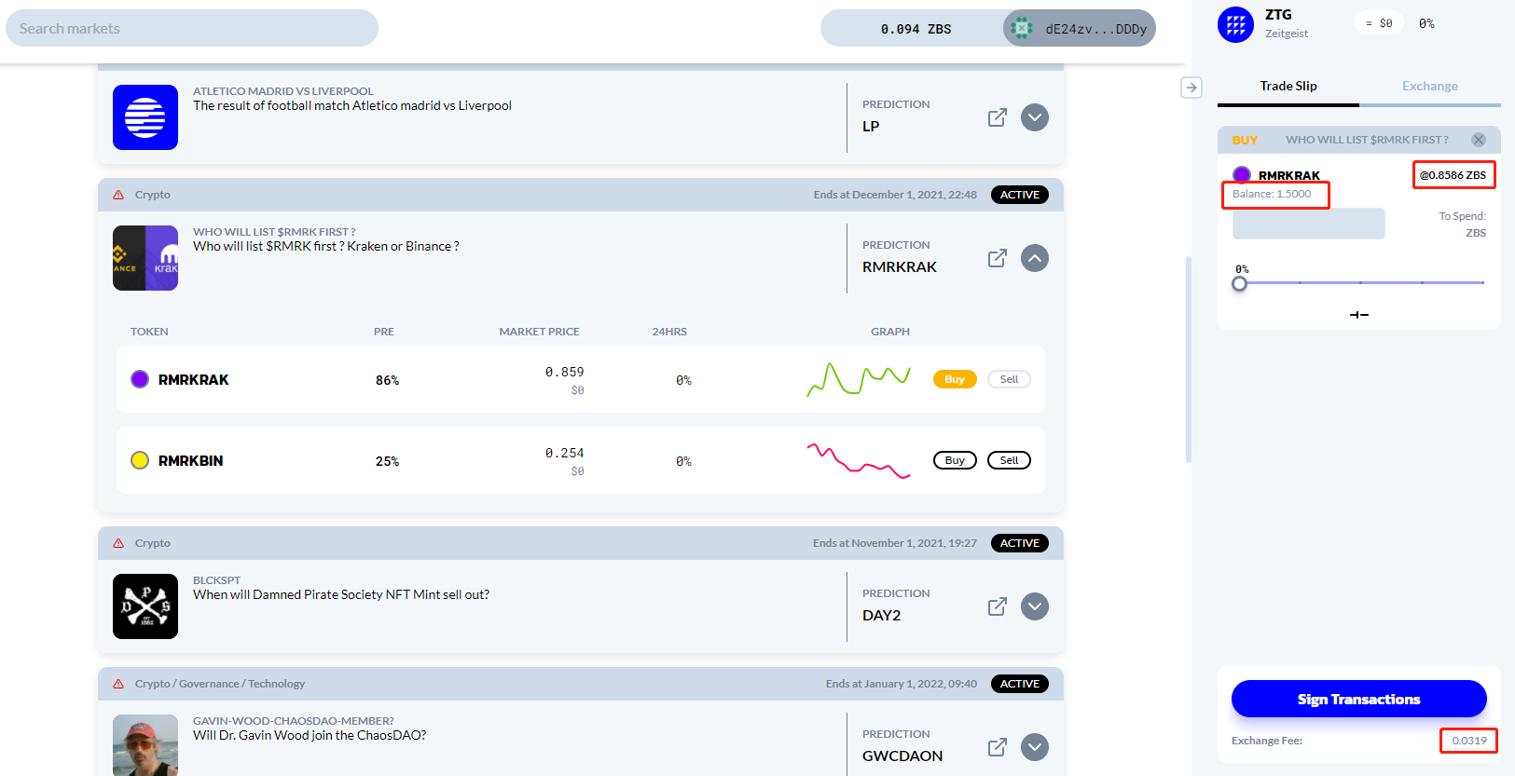Click the Sell button for RMRKRAK

pyautogui.click(x=1009, y=379)
